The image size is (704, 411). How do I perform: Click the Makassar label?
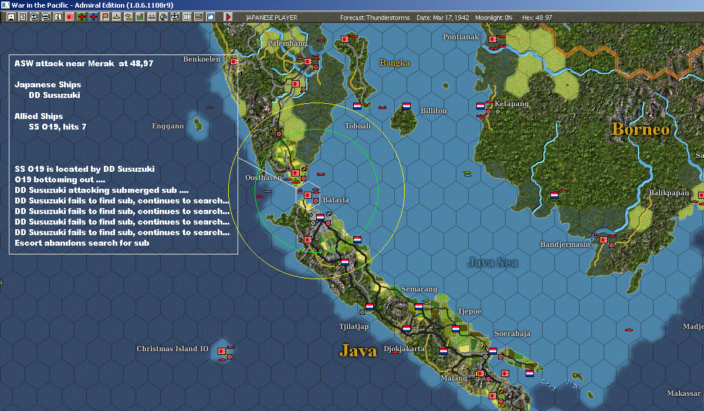point(684,393)
